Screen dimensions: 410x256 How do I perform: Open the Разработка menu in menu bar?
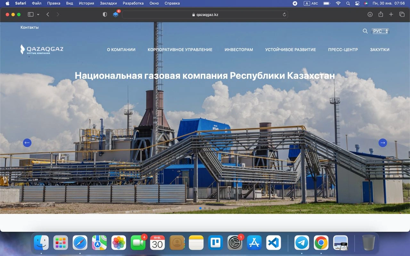tap(133, 4)
